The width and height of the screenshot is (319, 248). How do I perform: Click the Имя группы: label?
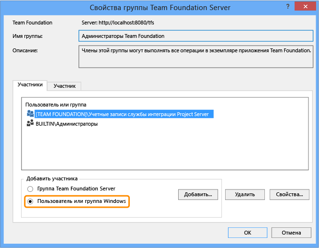pyautogui.click(x=27, y=36)
